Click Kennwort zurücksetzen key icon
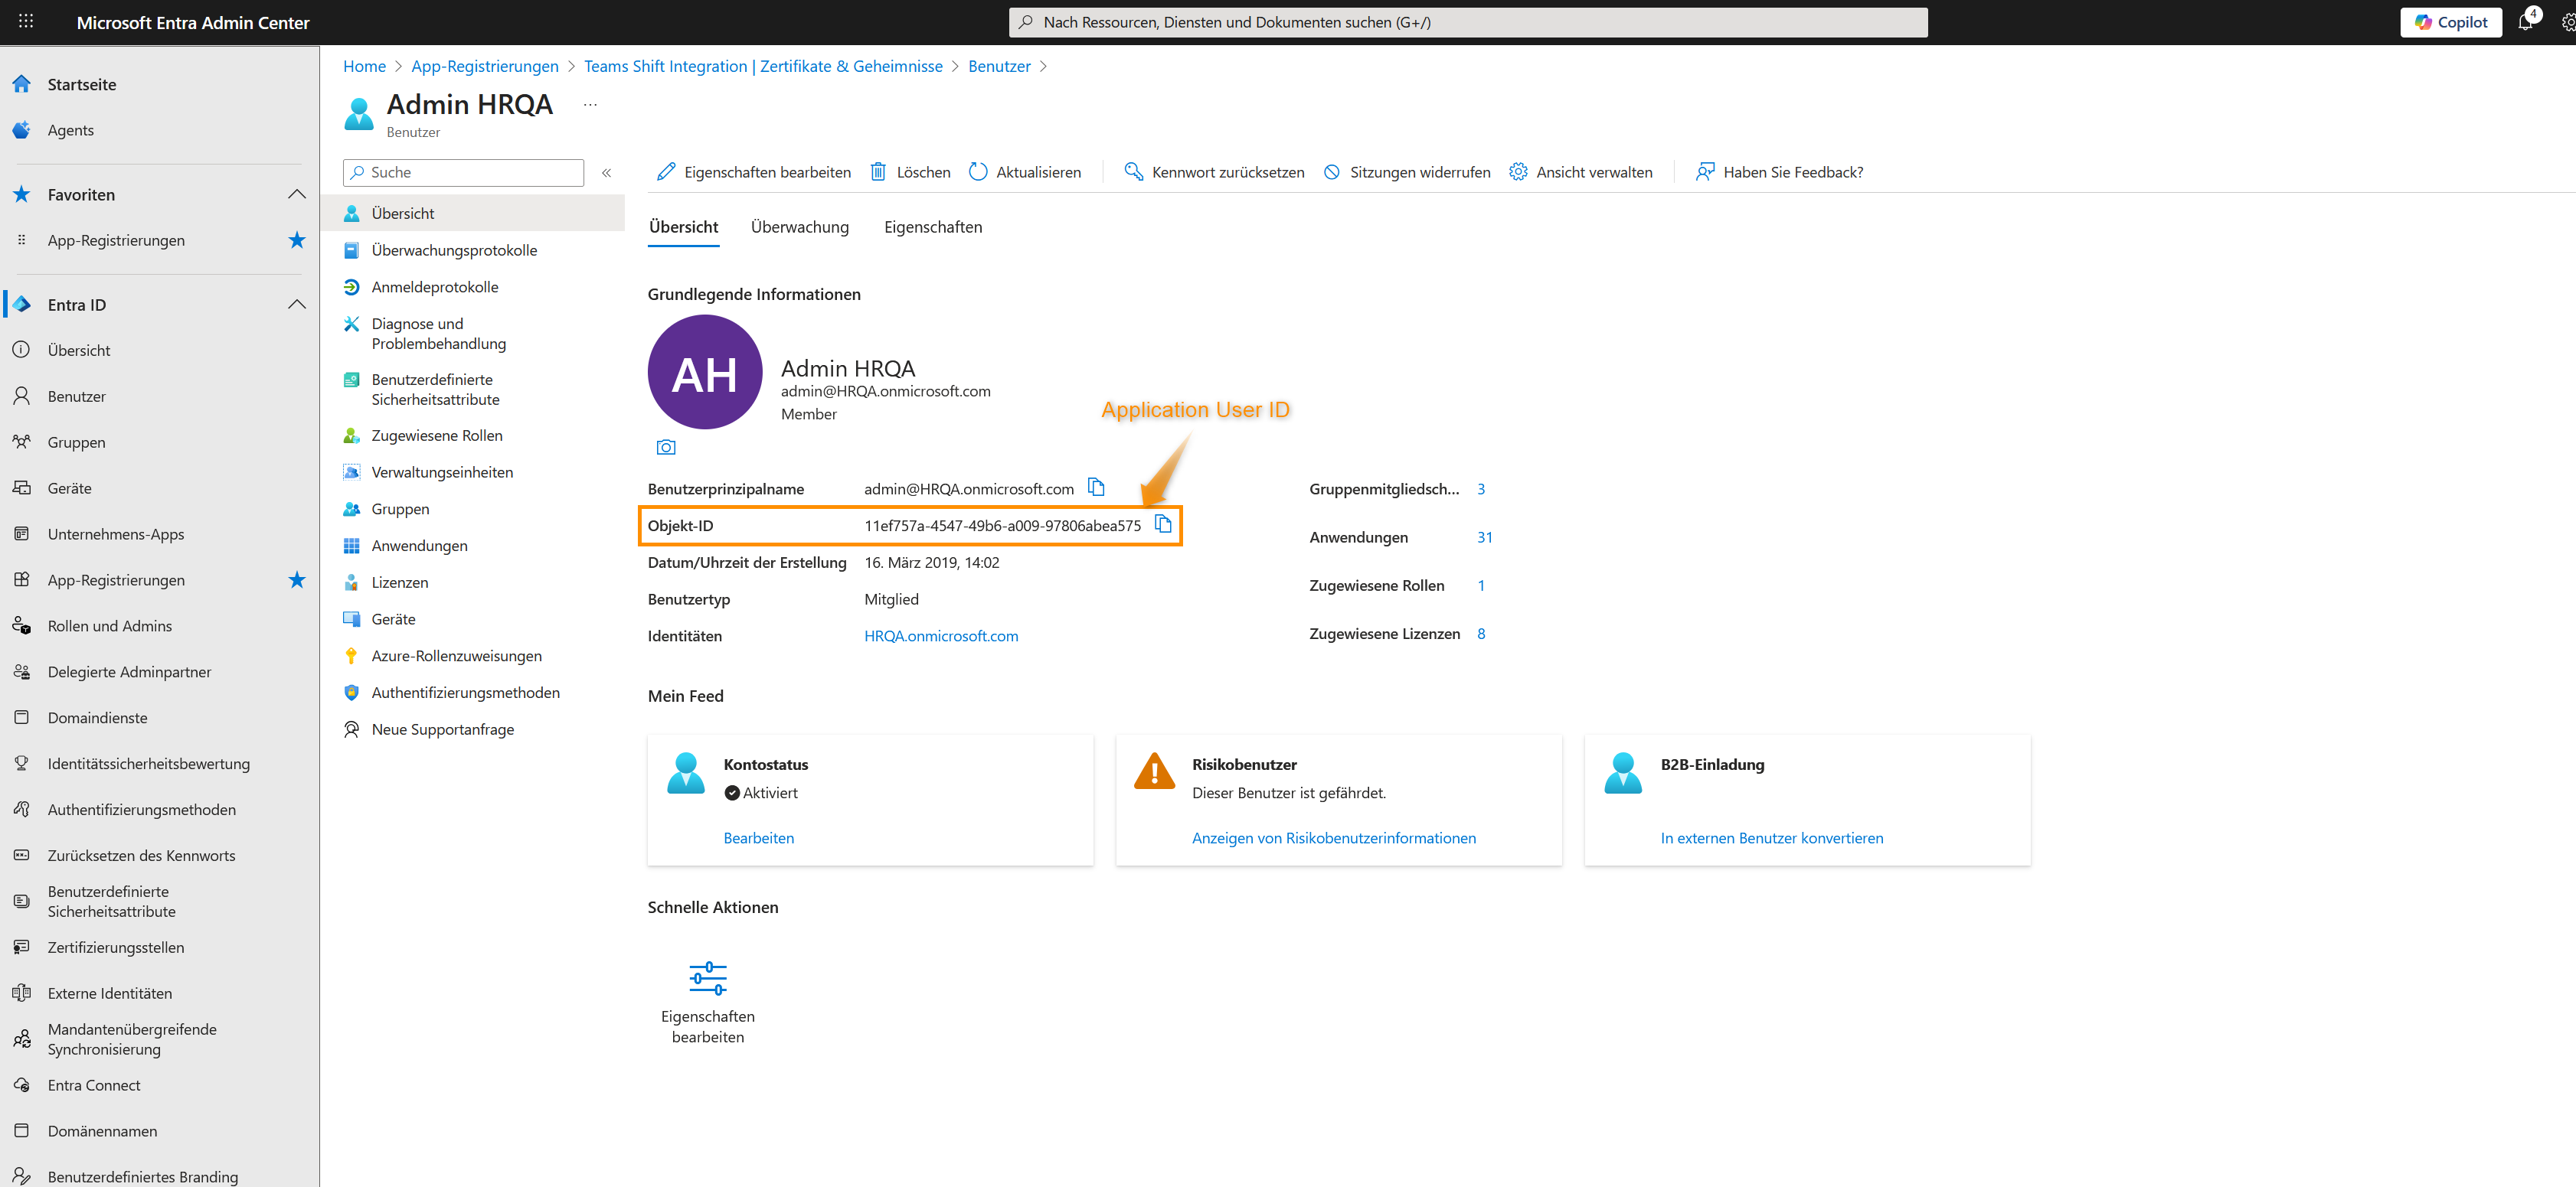This screenshot has width=2576, height=1187. click(x=1133, y=172)
